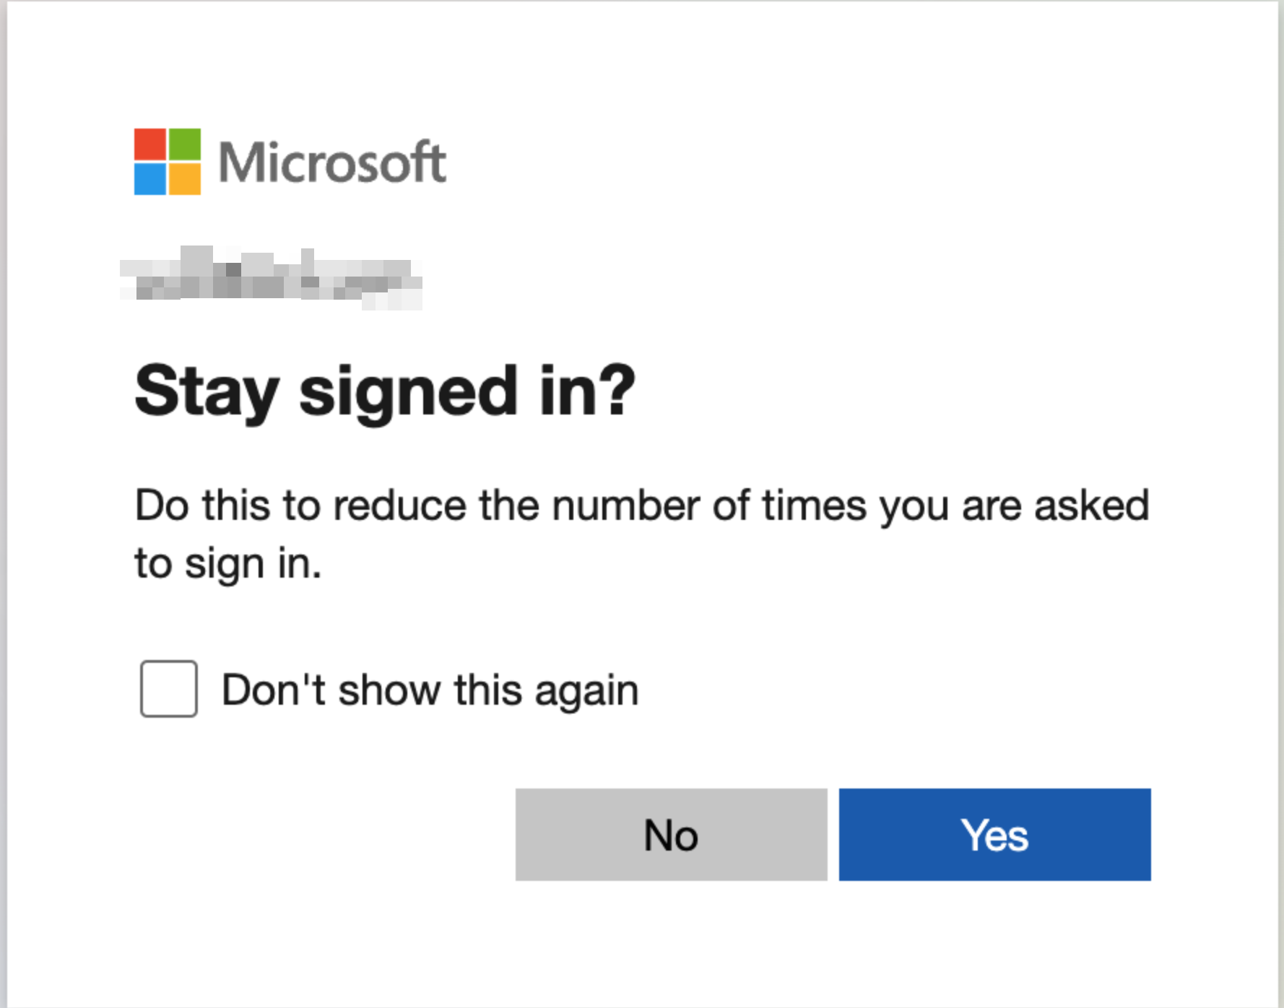Image resolution: width=1284 pixels, height=1008 pixels.
Task: Enable the Don't show this again checkbox
Action: (x=168, y=690)
